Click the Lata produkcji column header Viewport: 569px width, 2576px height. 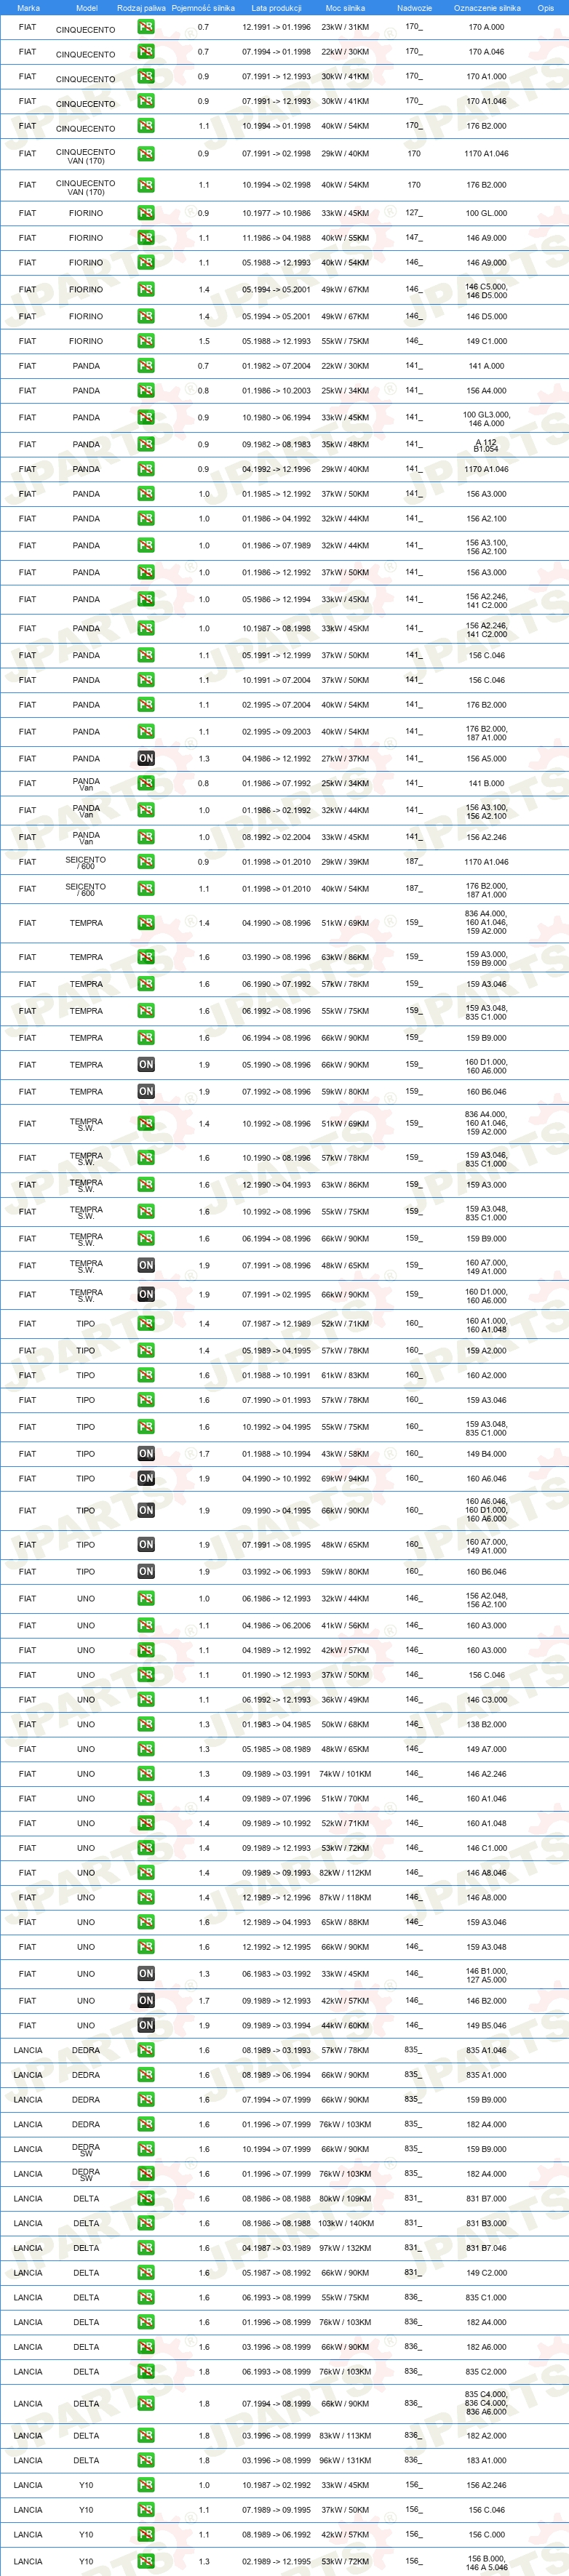coord(276,7)
